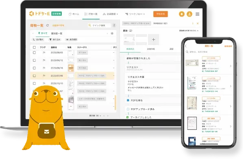
Task: Add an image with the plus tile
Action: click(153, 39)
